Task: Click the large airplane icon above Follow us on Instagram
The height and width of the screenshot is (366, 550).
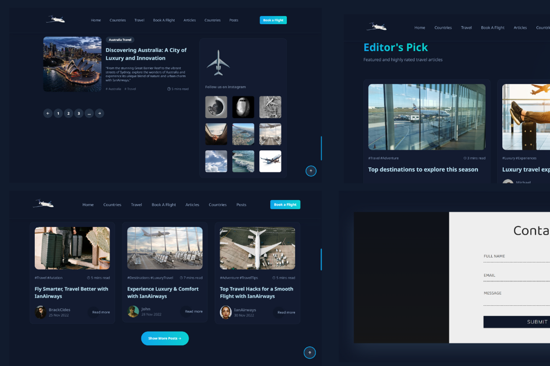Action: [218, 63]
